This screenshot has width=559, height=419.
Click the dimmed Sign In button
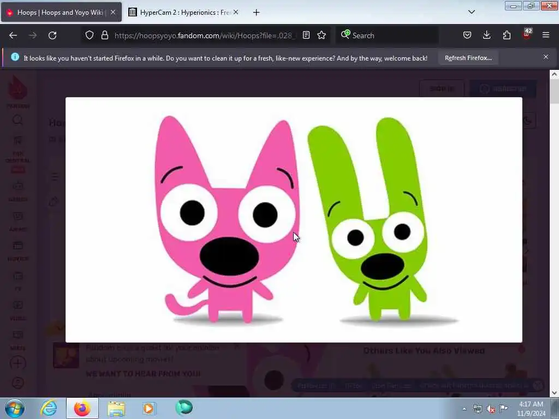coord(442,89)
